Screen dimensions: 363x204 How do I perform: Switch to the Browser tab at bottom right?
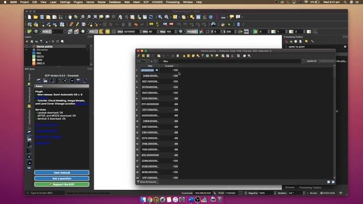(x=290, y=188)
